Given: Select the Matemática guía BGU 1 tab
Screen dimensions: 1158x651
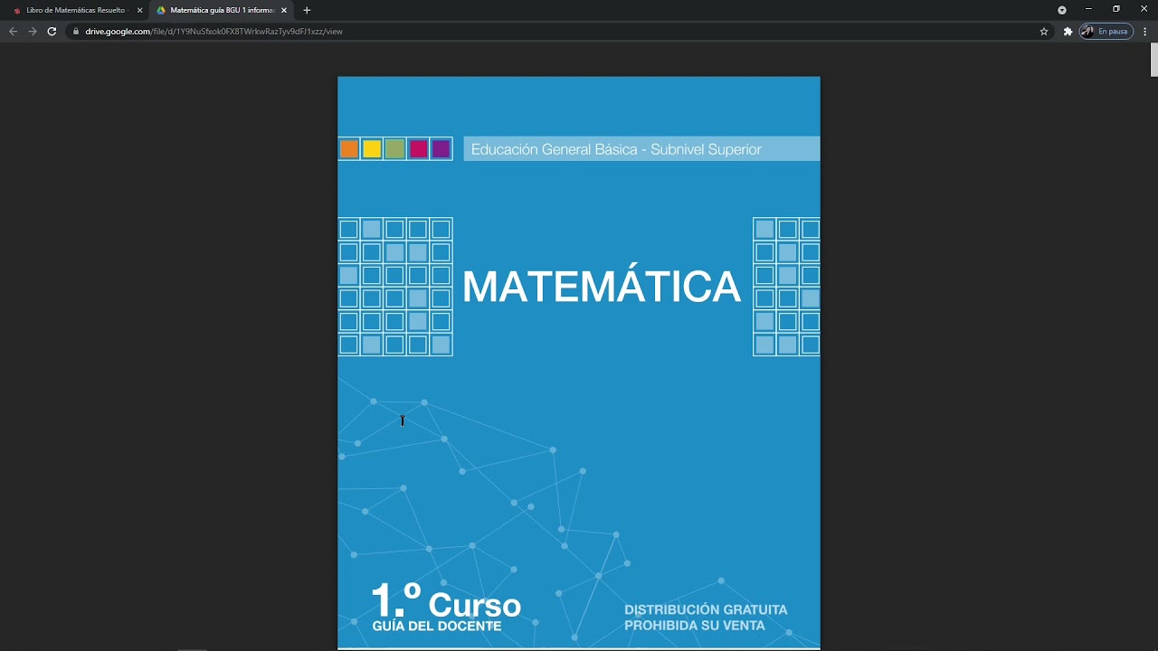Looking at the screenshot, I should 221,10.
